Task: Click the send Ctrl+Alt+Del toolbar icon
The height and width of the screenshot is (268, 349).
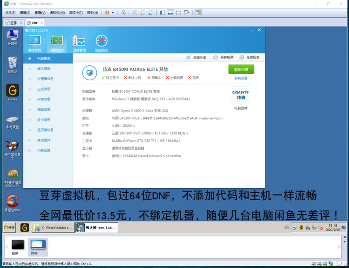Action: click(123, 12)
